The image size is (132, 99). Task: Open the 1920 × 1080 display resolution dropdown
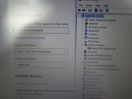coord(41,52)
